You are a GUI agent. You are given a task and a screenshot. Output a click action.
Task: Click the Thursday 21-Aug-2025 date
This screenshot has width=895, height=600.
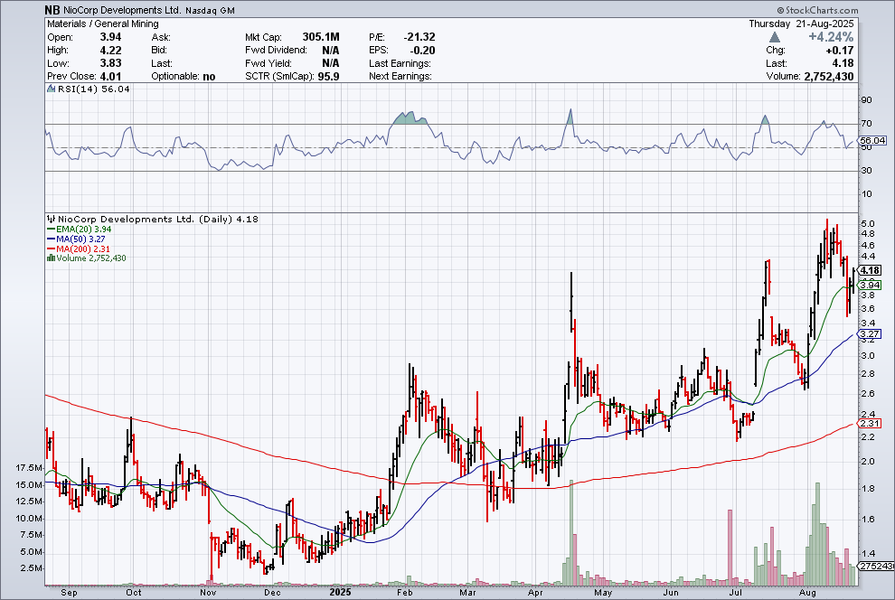point(801,24)
